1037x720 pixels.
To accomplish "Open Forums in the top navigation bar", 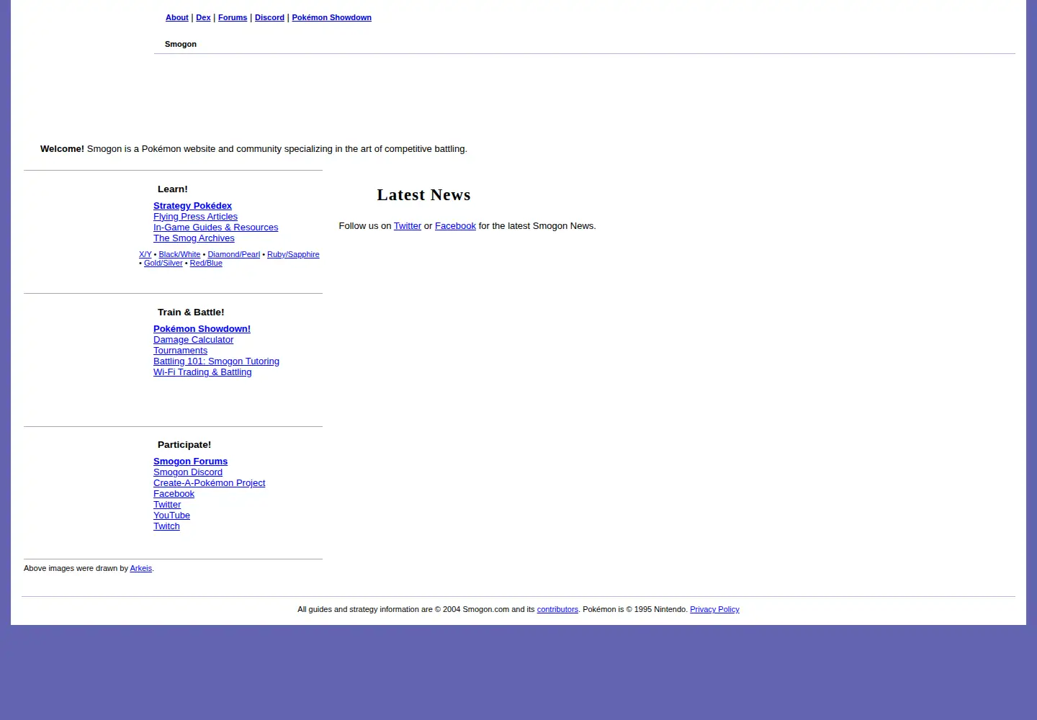I will coord(233,17).
